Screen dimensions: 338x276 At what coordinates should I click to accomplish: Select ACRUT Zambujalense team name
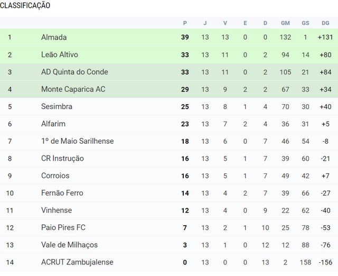coord(77,262)
